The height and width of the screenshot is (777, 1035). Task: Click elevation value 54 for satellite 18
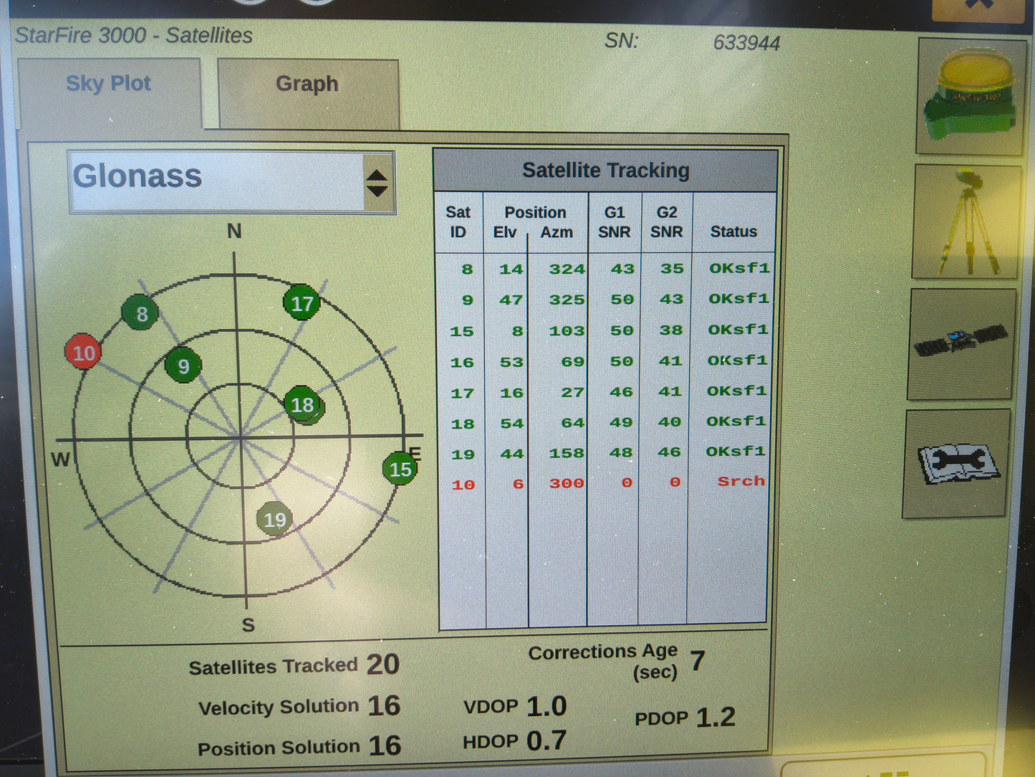pos(511,424)
